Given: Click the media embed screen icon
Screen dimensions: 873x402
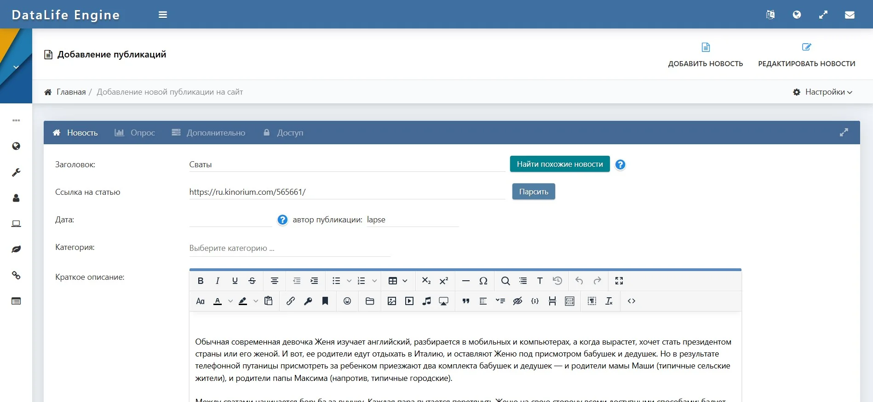Looking at the screenshot, I should pos(444,301).
